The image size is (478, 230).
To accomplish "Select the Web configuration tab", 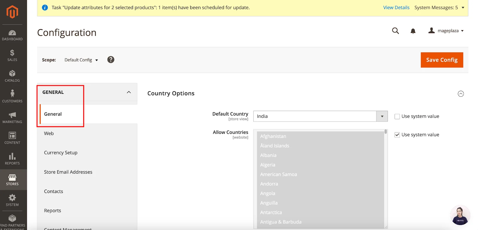I will [x=87, y=134].
